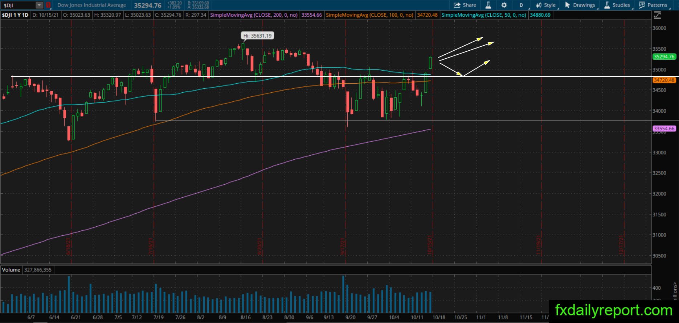Click the 32000 price axis label
This screenshot has width=679, height=323.
coord(659,194)
